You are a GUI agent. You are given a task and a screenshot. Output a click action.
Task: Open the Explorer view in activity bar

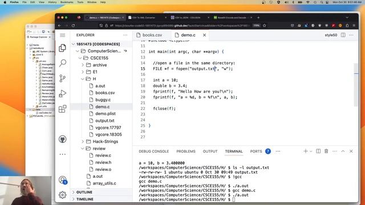point(62,48)
